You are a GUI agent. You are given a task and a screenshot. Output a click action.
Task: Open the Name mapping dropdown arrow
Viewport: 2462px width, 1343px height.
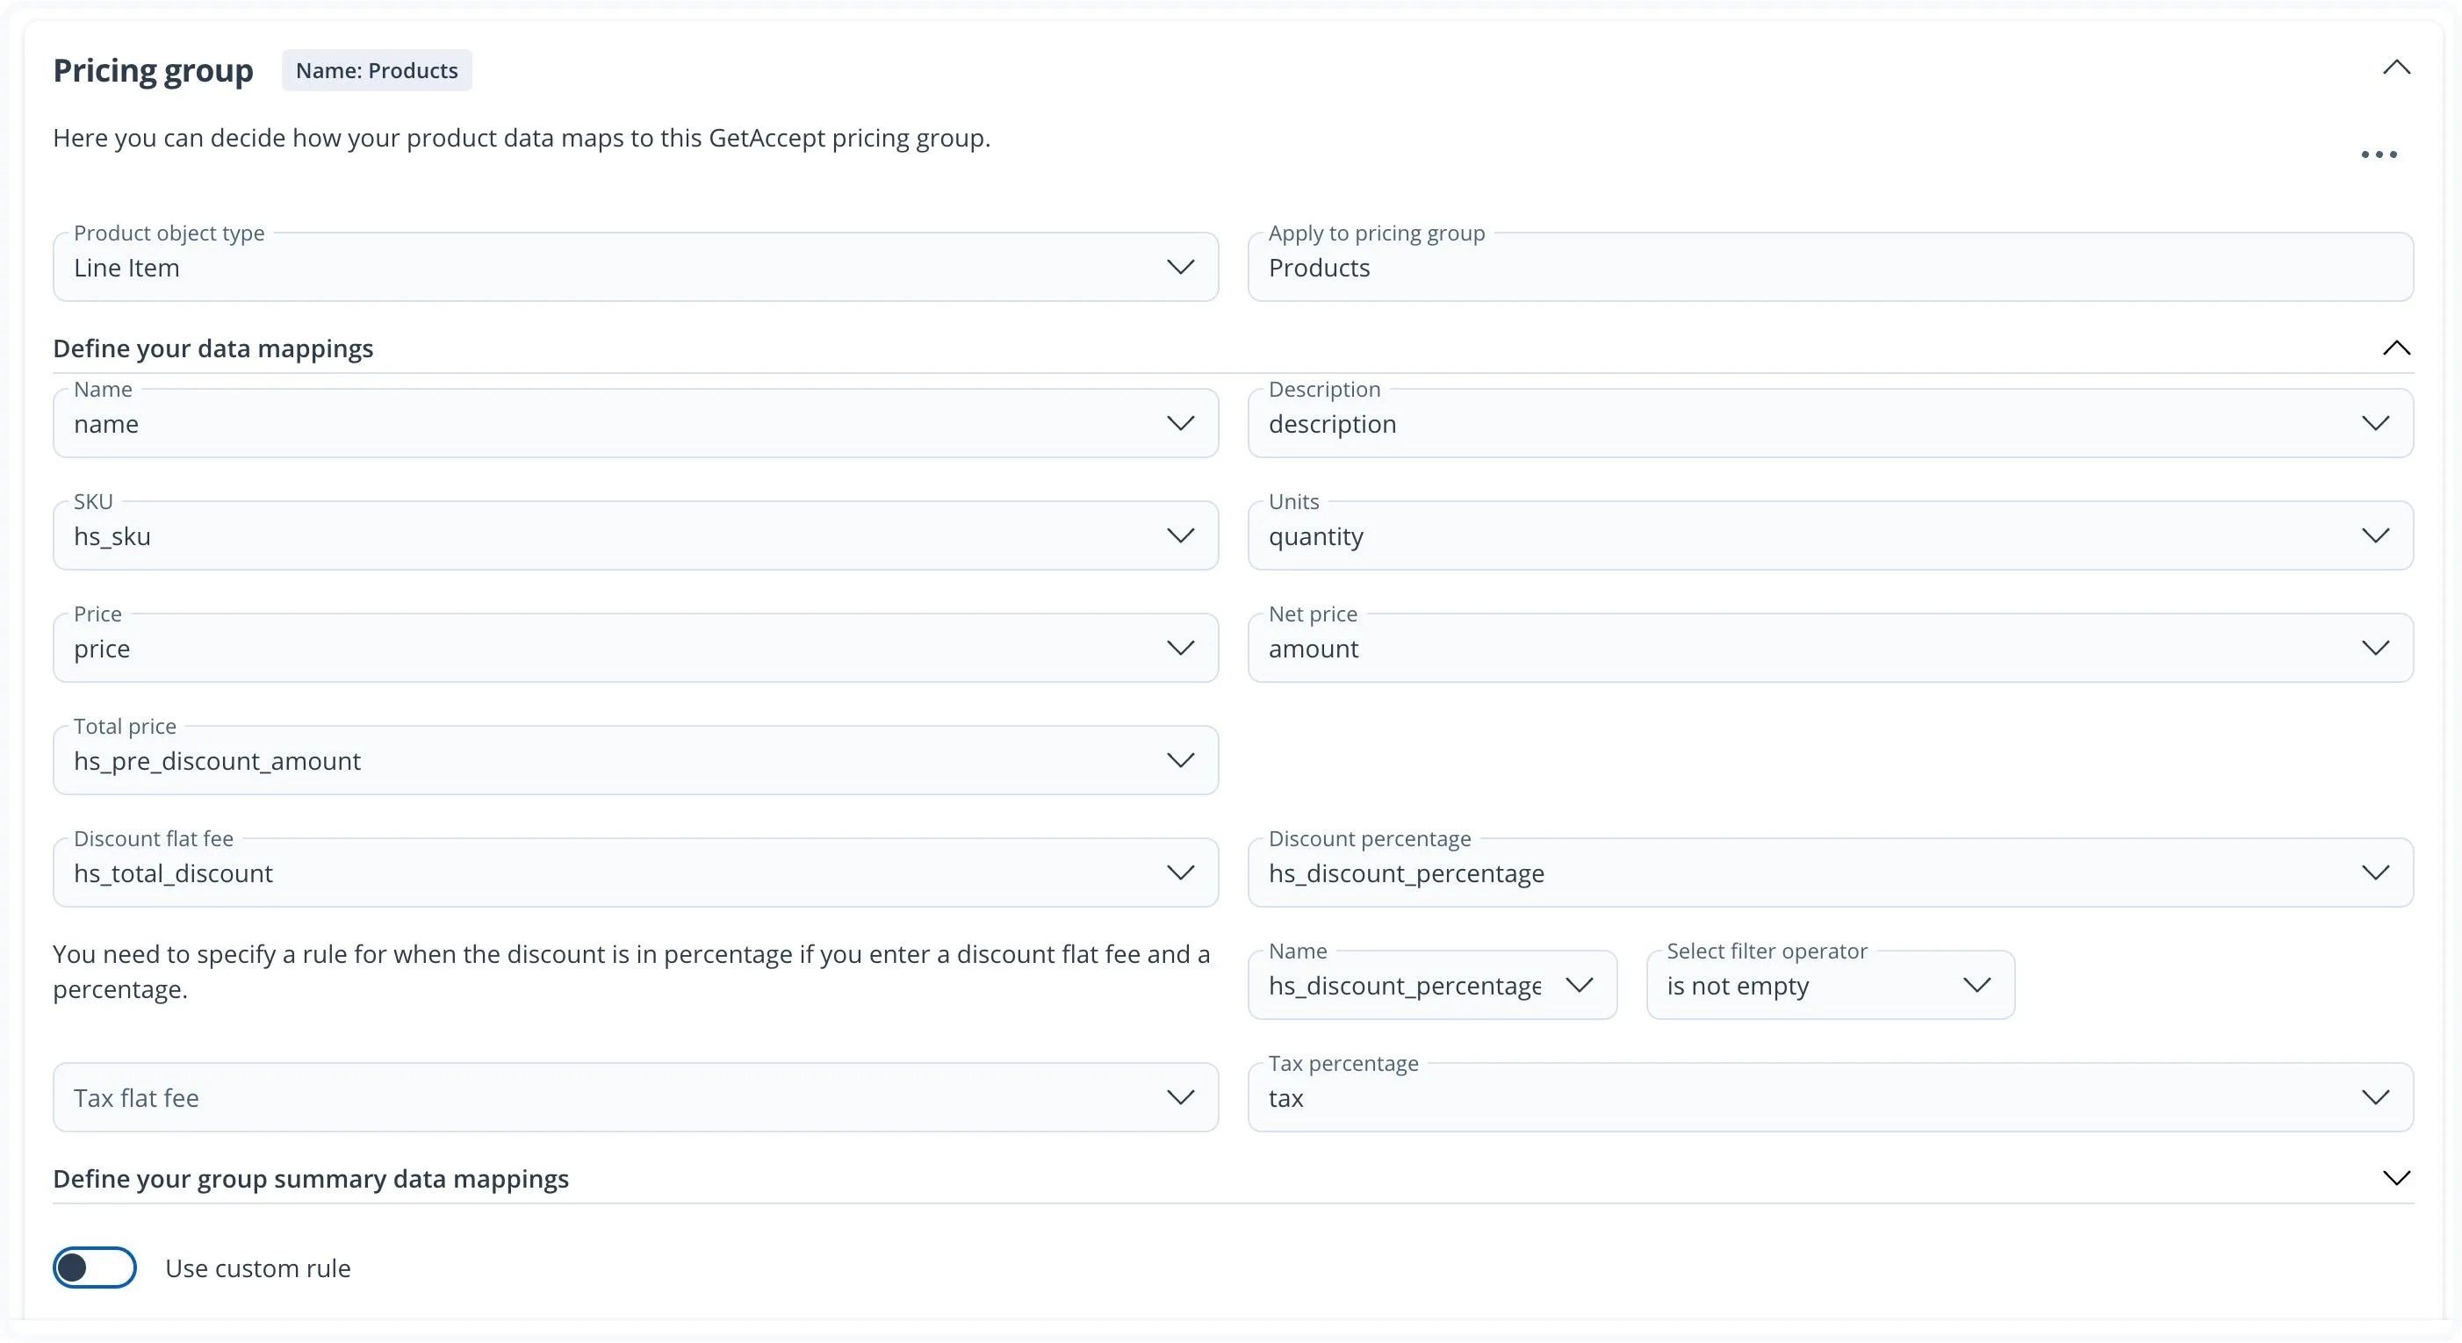click(x=1180, y=423)
